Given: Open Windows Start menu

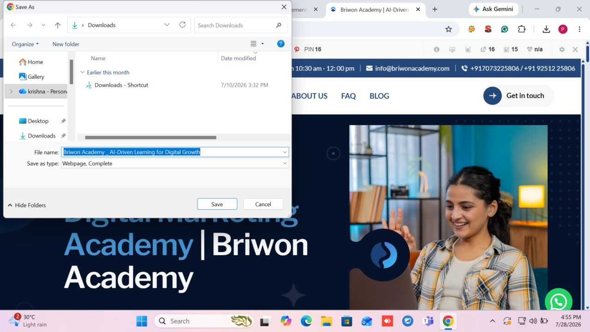Looking at the screenshot, I should click(x=142, y=321).
